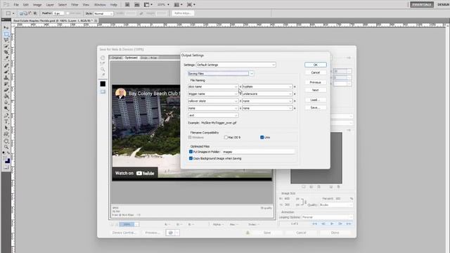Open the Looping Options dropdown
Image resolution: width=450 pixels, height=253 pixels.
click(x=327, y=217)
